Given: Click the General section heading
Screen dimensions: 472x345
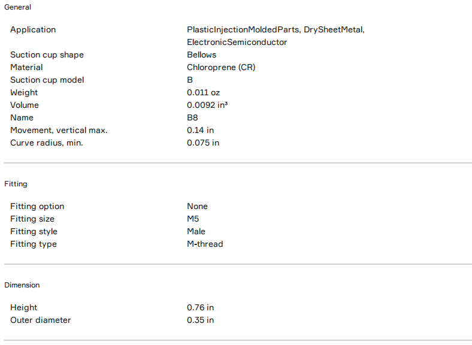Looking at the screenshot, I should (18, 7).
